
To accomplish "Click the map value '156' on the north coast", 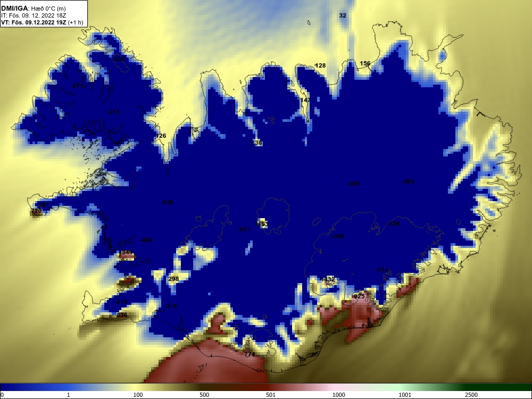I will coord(365,63).
